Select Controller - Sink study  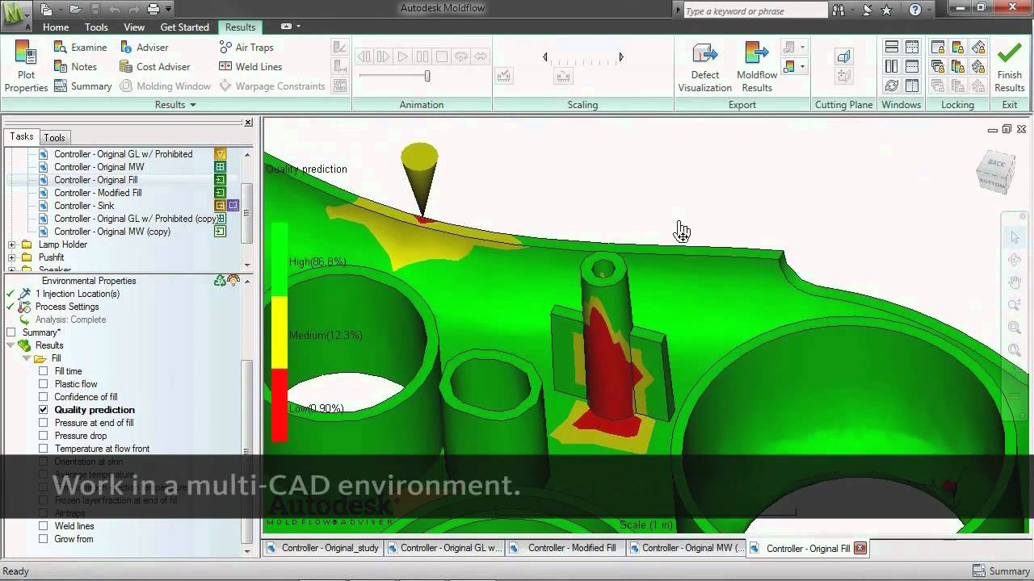[84, 206]
